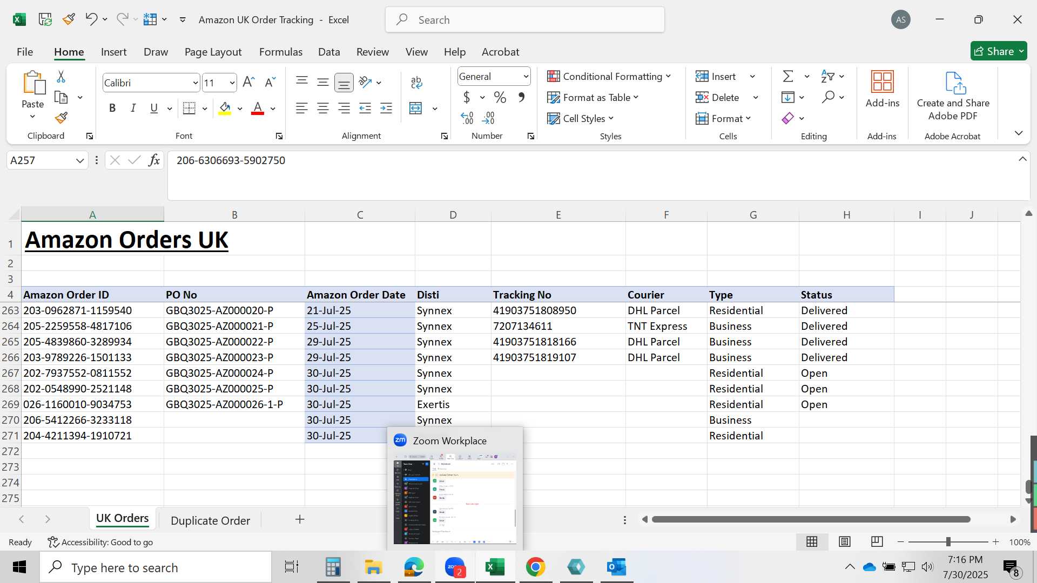Adjust the zoom slider handle
1037x583 pixels.
[x=948, y=542]
